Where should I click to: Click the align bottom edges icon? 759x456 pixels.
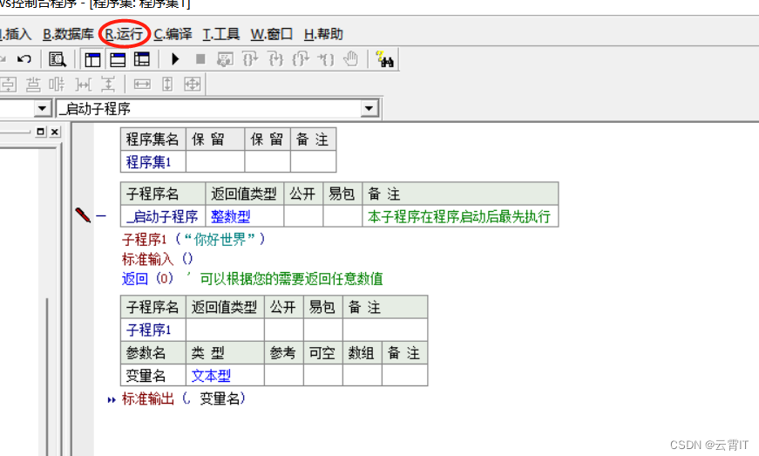tap(33, 85)
